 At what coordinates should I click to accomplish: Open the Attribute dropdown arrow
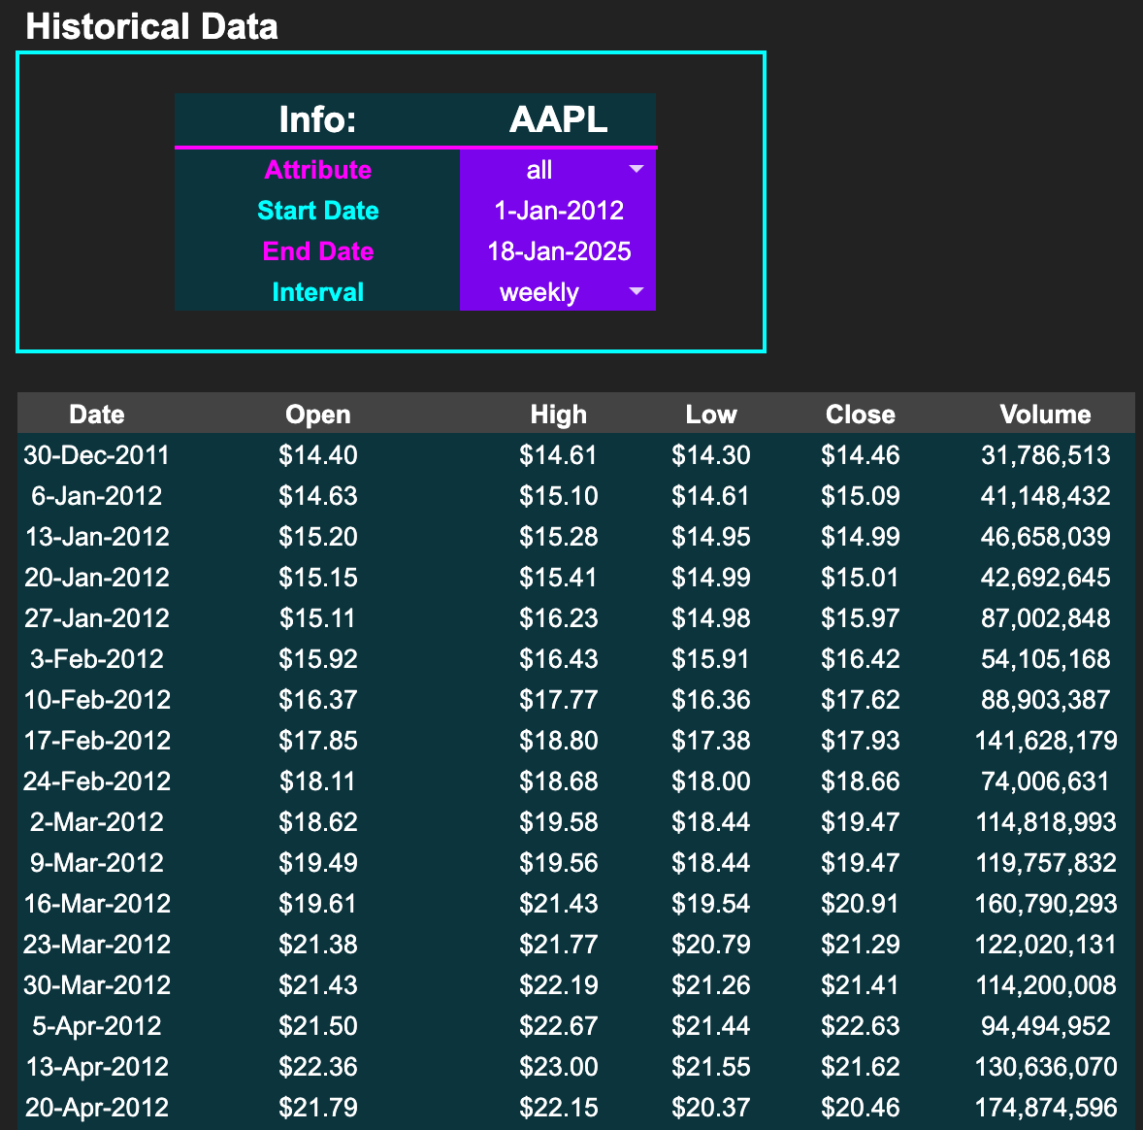[x=636, y=169]
